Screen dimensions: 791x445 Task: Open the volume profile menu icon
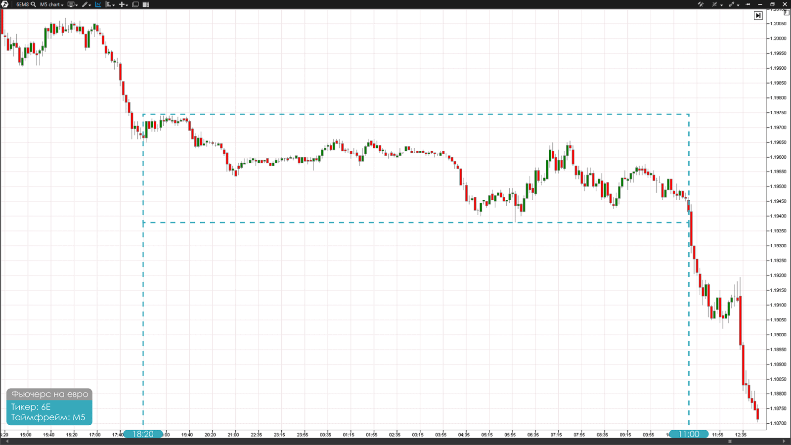[110, 4]
